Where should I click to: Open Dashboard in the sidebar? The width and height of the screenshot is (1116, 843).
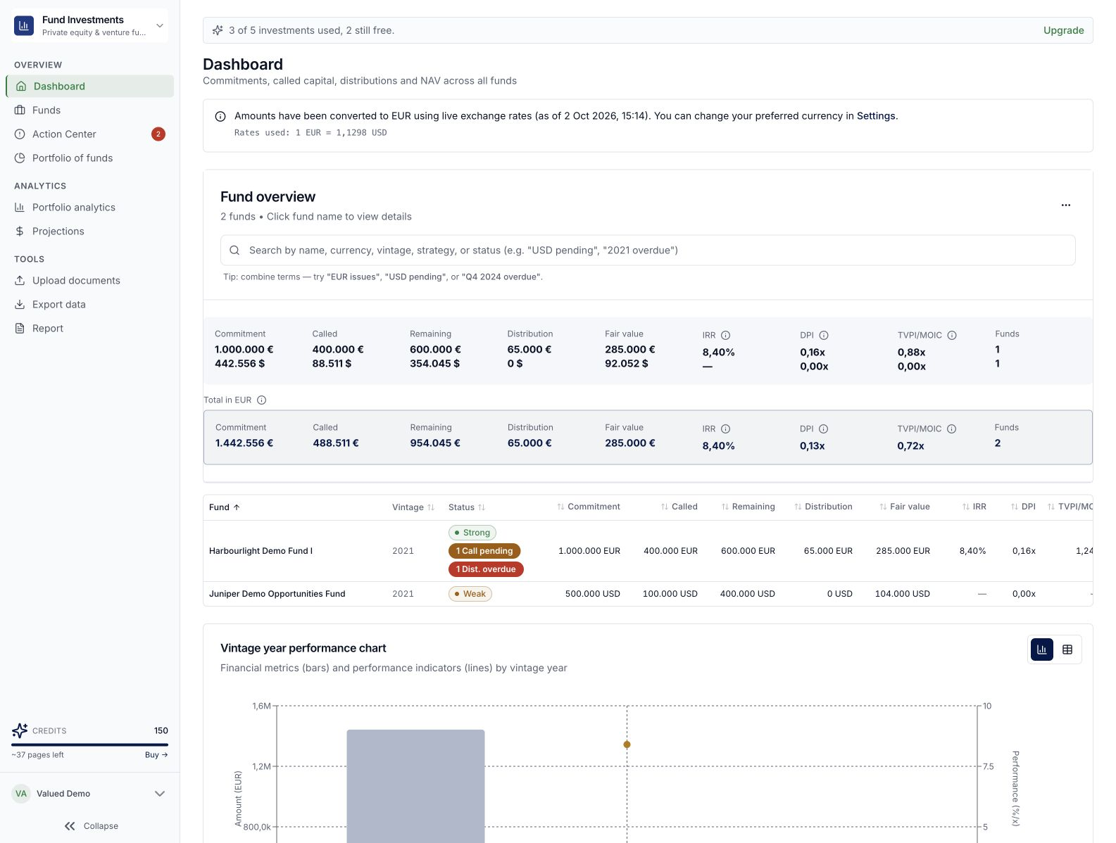point(90,86)
